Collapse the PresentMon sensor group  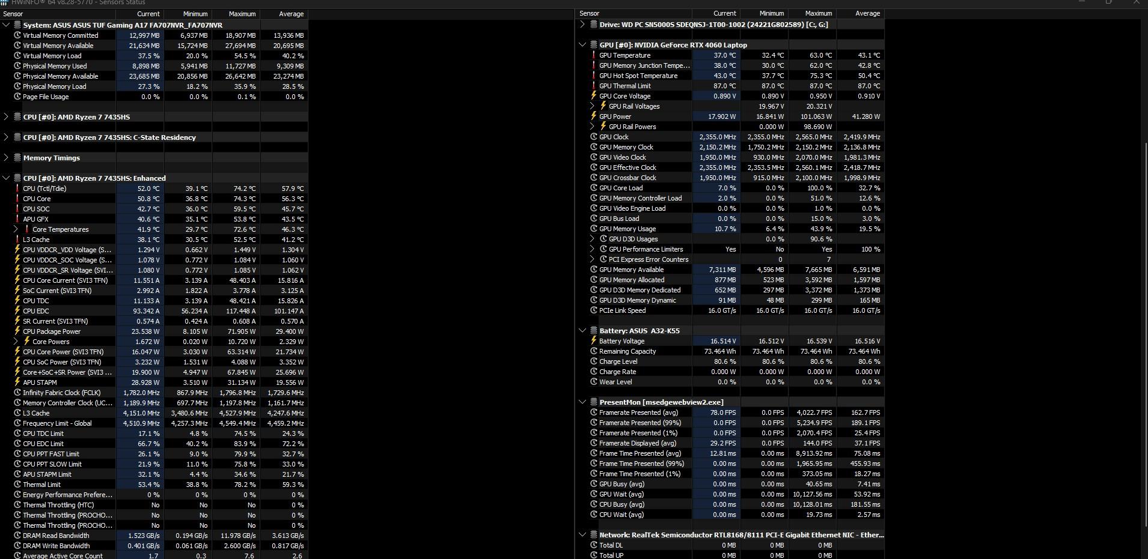click(582, 402)
